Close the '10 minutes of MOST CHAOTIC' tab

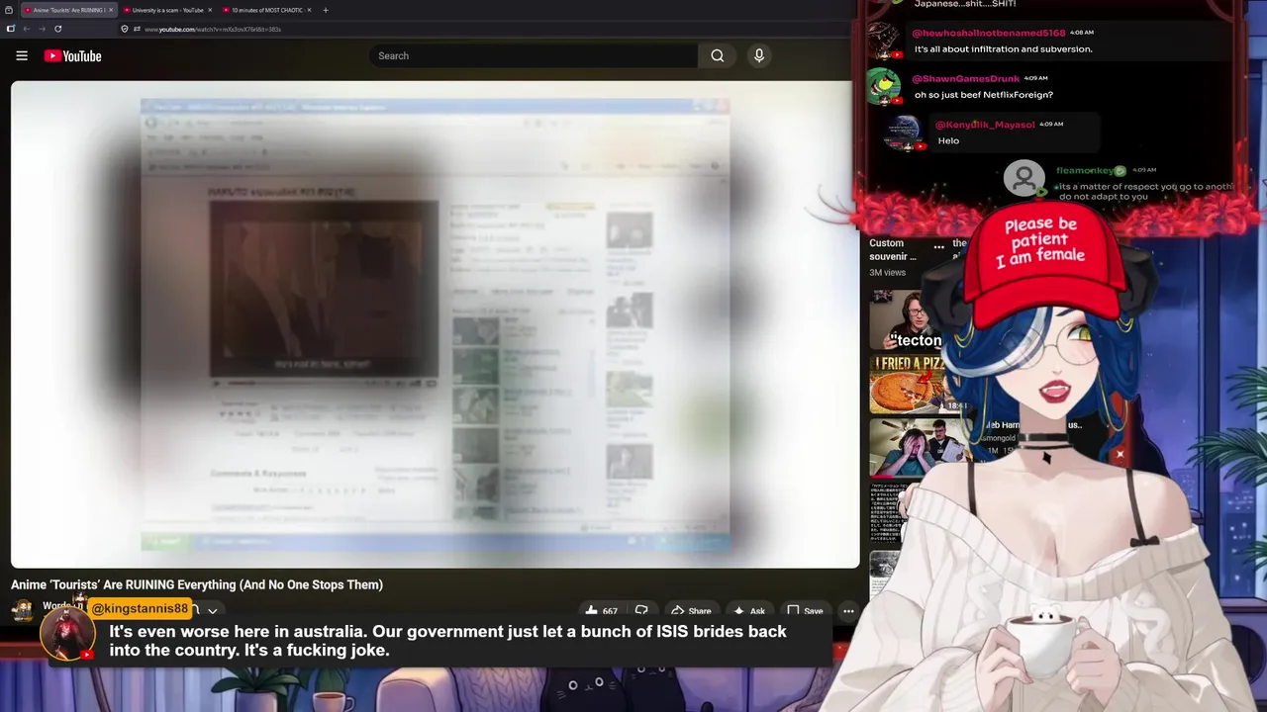[309, 10]
